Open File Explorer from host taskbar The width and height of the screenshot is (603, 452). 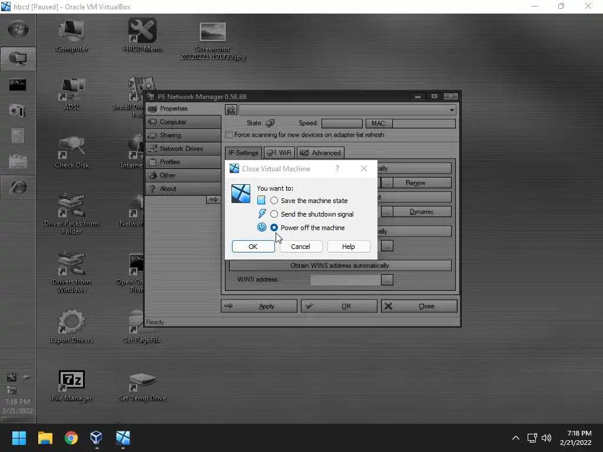(x=45, y=438)
